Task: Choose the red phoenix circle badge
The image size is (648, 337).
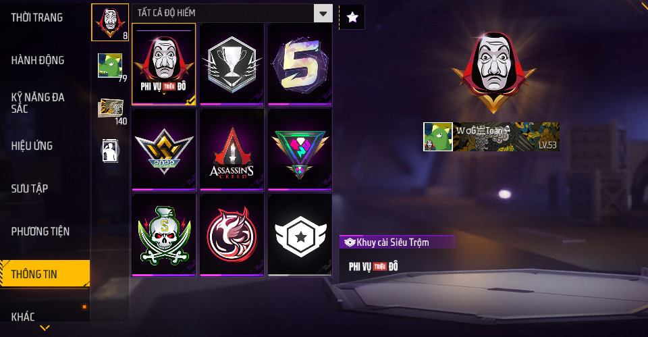Action: (x=232, y=235)
